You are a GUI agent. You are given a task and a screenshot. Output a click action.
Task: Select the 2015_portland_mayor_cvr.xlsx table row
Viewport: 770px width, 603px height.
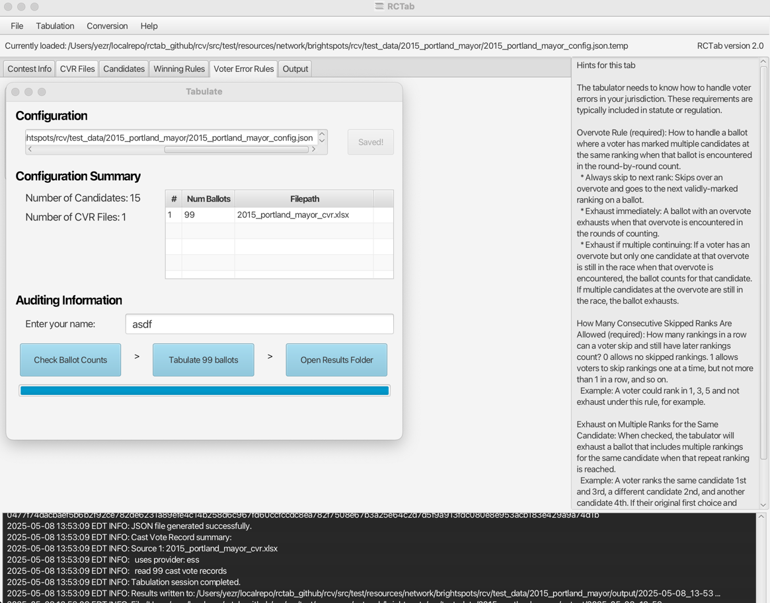[x=279, y=215]
